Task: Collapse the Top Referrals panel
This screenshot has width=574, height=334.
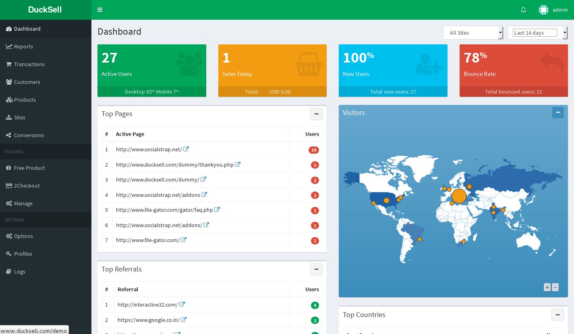Action: click(316, 269)
